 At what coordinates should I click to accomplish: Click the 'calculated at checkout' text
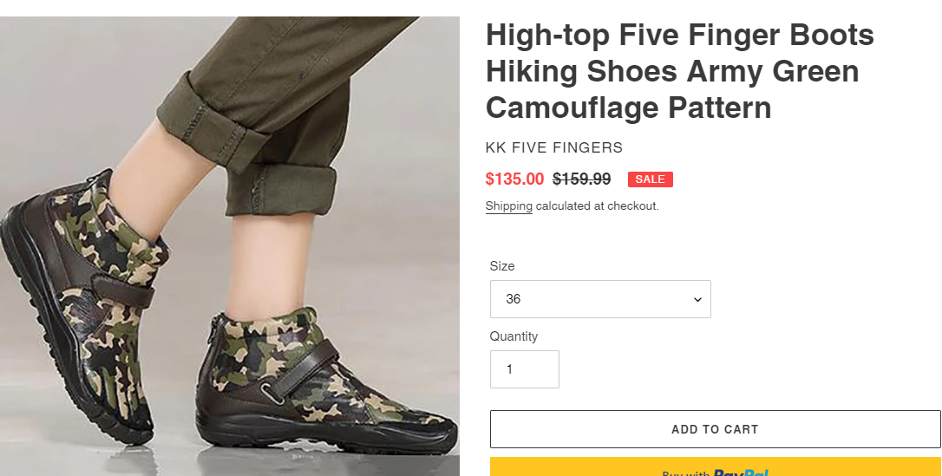(x=597, y=206)
